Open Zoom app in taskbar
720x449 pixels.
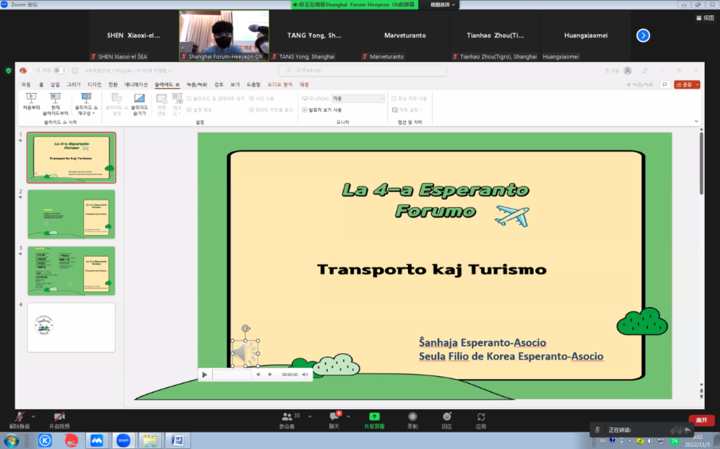pyautogui.click(x=123, y=441)
